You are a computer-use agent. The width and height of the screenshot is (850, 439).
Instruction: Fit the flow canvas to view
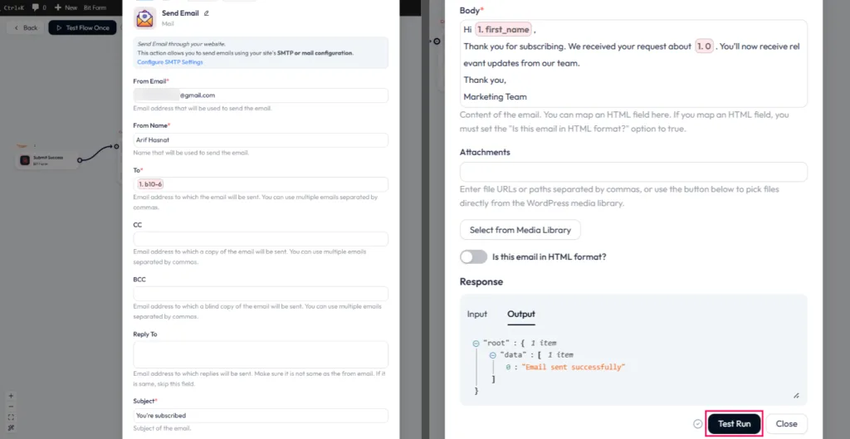[x=11, y=417]
